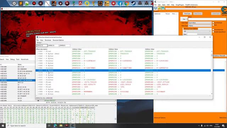Open Structure Options menu
Image resolution: width=227 pixels, height=128 pixels.
[58, 40]
